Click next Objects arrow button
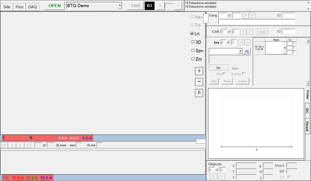Screen dimensions: 311x181 click(x=222, y=176)
